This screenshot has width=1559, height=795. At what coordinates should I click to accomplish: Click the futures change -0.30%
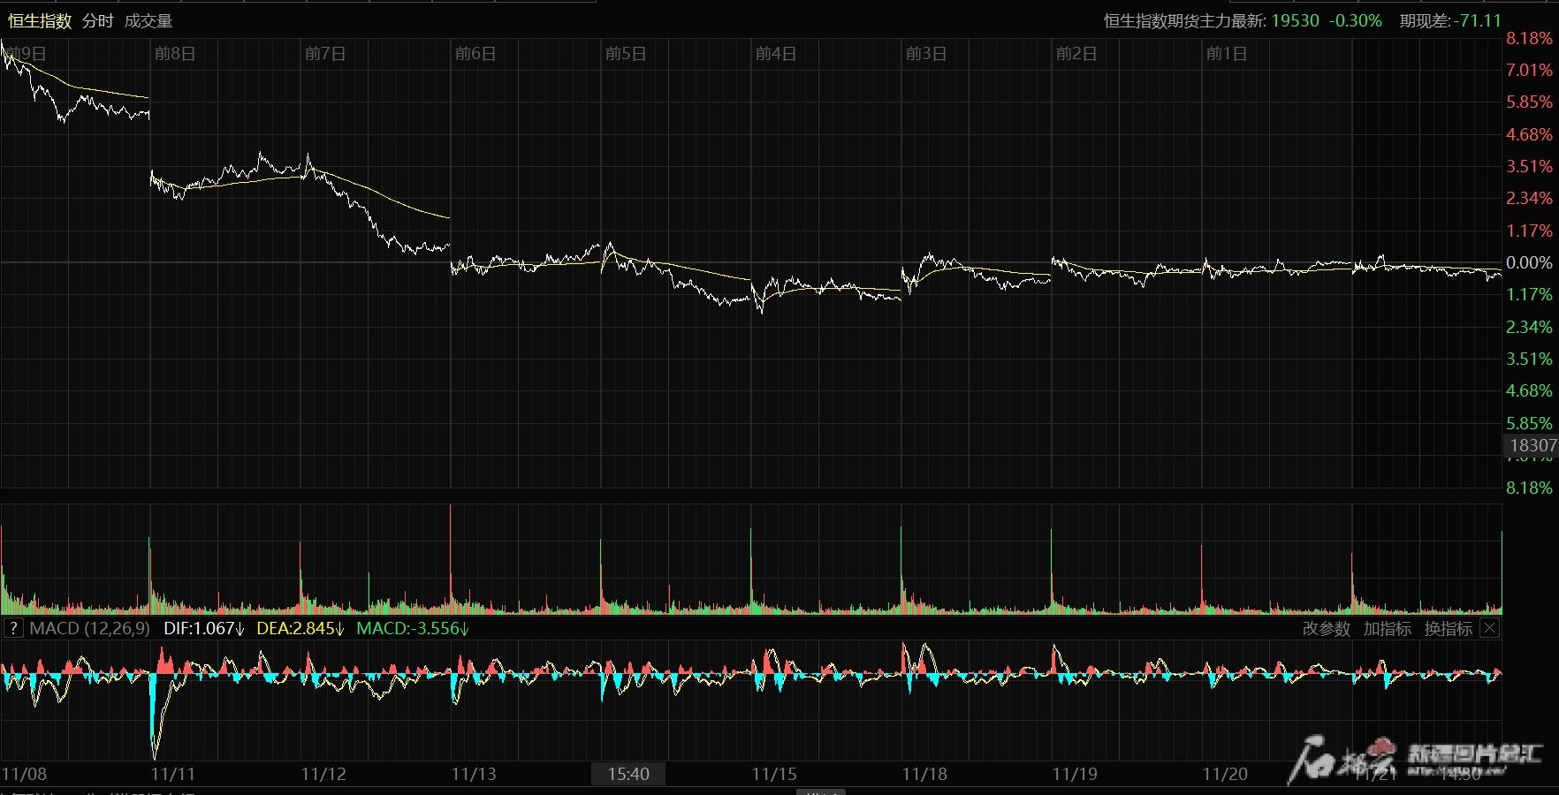coord(1356,20)
